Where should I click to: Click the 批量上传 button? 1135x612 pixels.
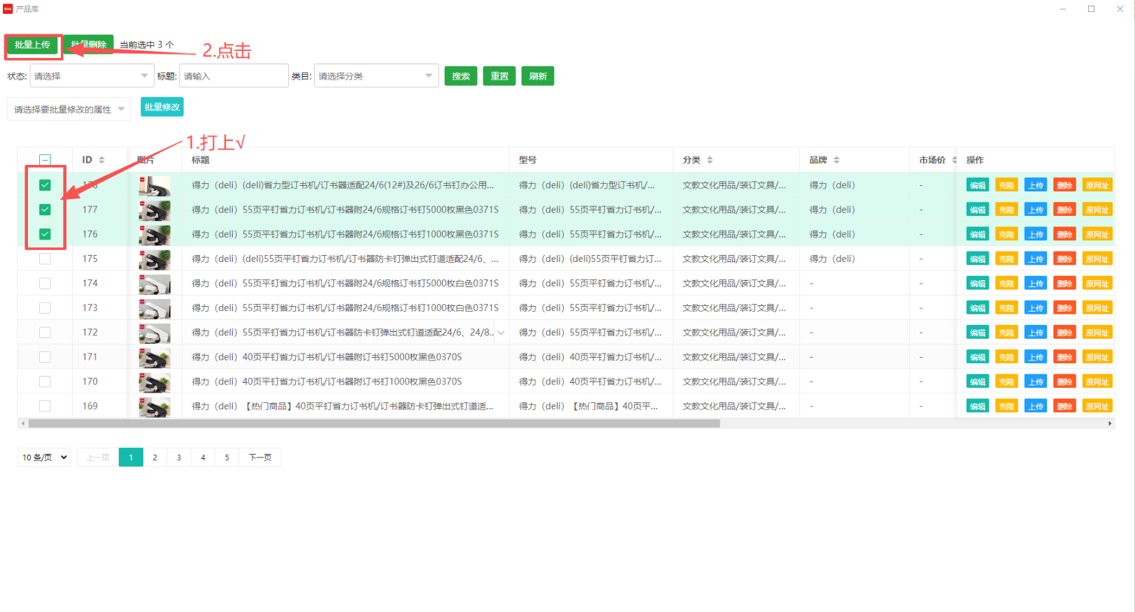pos(33,45)
